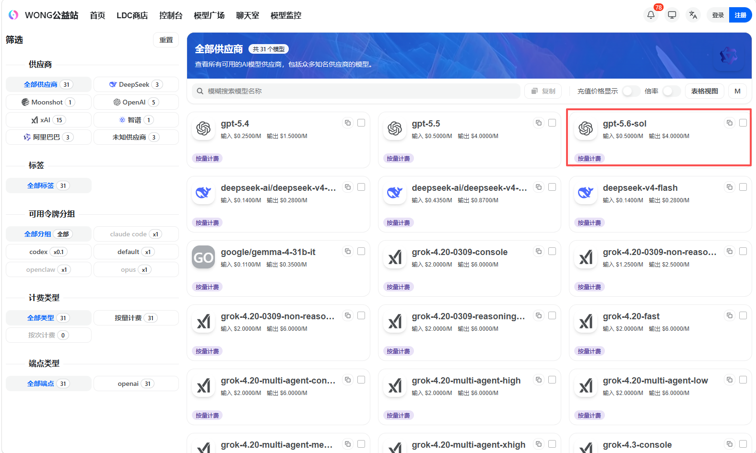756x453 pixels.
Task: Filter billing type by 按量计费
Action: [x=136, y=318]
